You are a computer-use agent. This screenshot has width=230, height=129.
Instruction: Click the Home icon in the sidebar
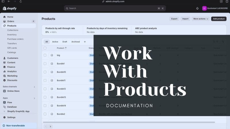tap(4, 17)
